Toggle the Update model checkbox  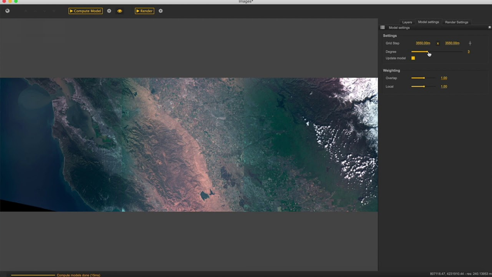pyautogui.click(x=413, y=58)
